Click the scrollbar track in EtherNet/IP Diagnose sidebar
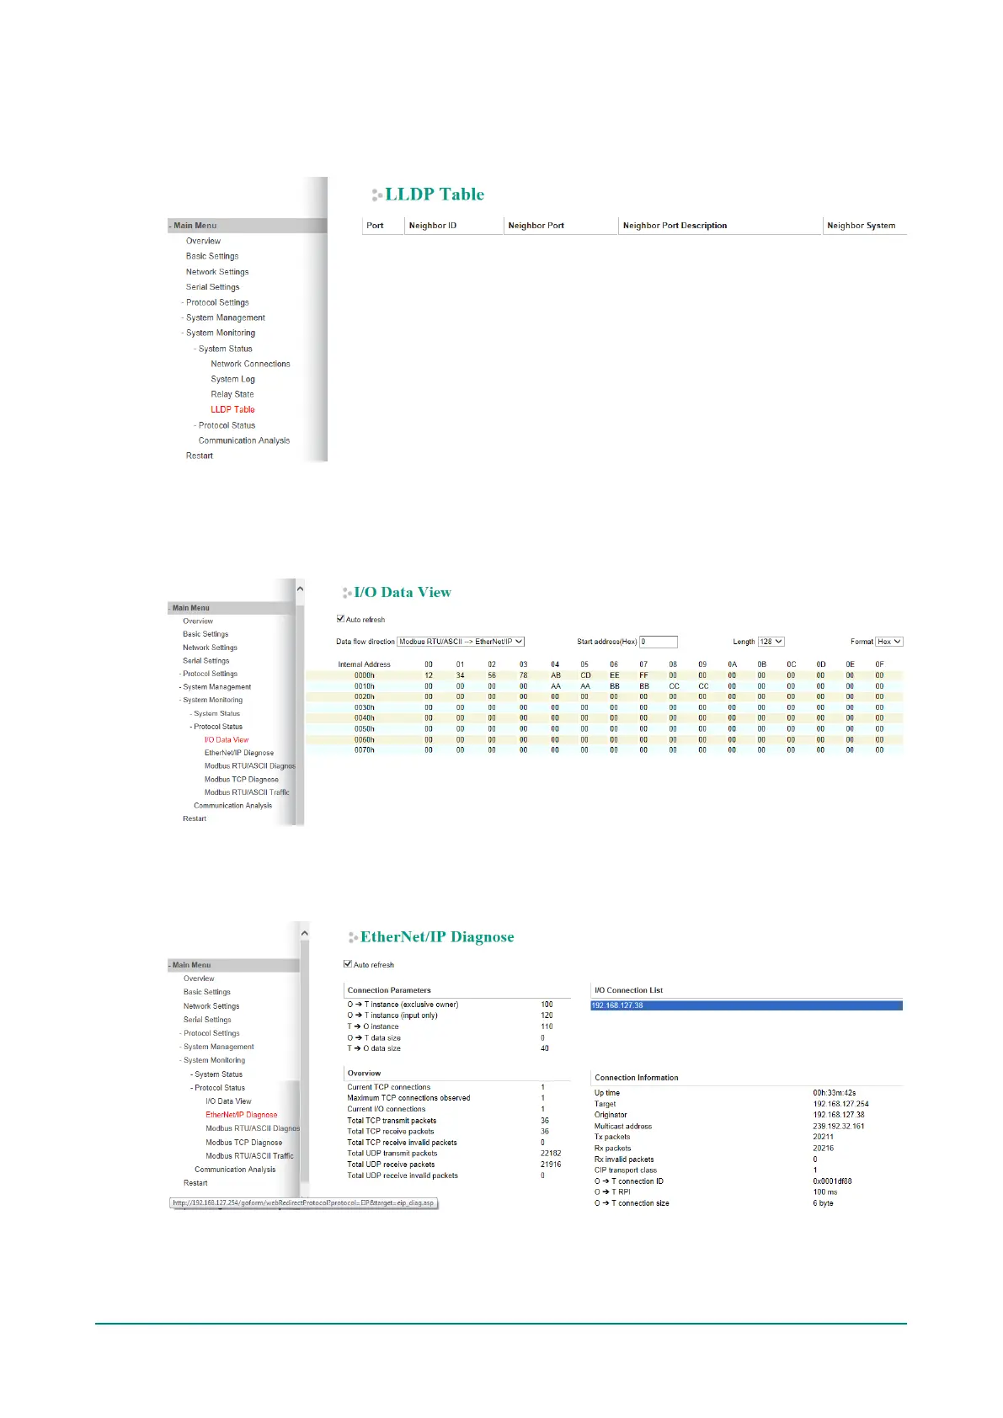Viewport: 1003px width, 1418px height. (305, 1065)
